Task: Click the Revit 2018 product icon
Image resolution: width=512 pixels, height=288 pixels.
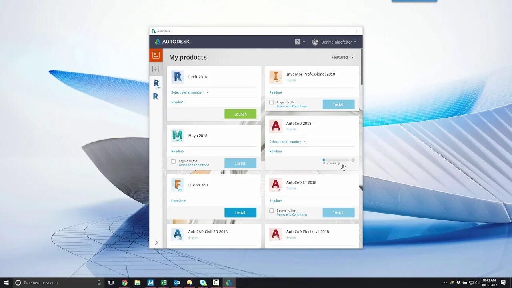Action: 178,77
